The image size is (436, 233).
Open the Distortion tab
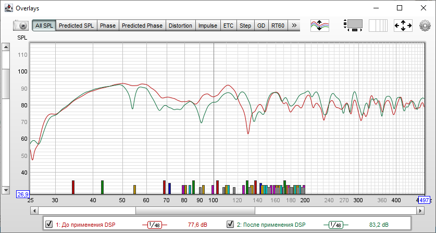coord(181,25)
